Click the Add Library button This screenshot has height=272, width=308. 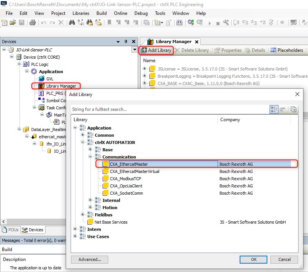pos(156,50)
